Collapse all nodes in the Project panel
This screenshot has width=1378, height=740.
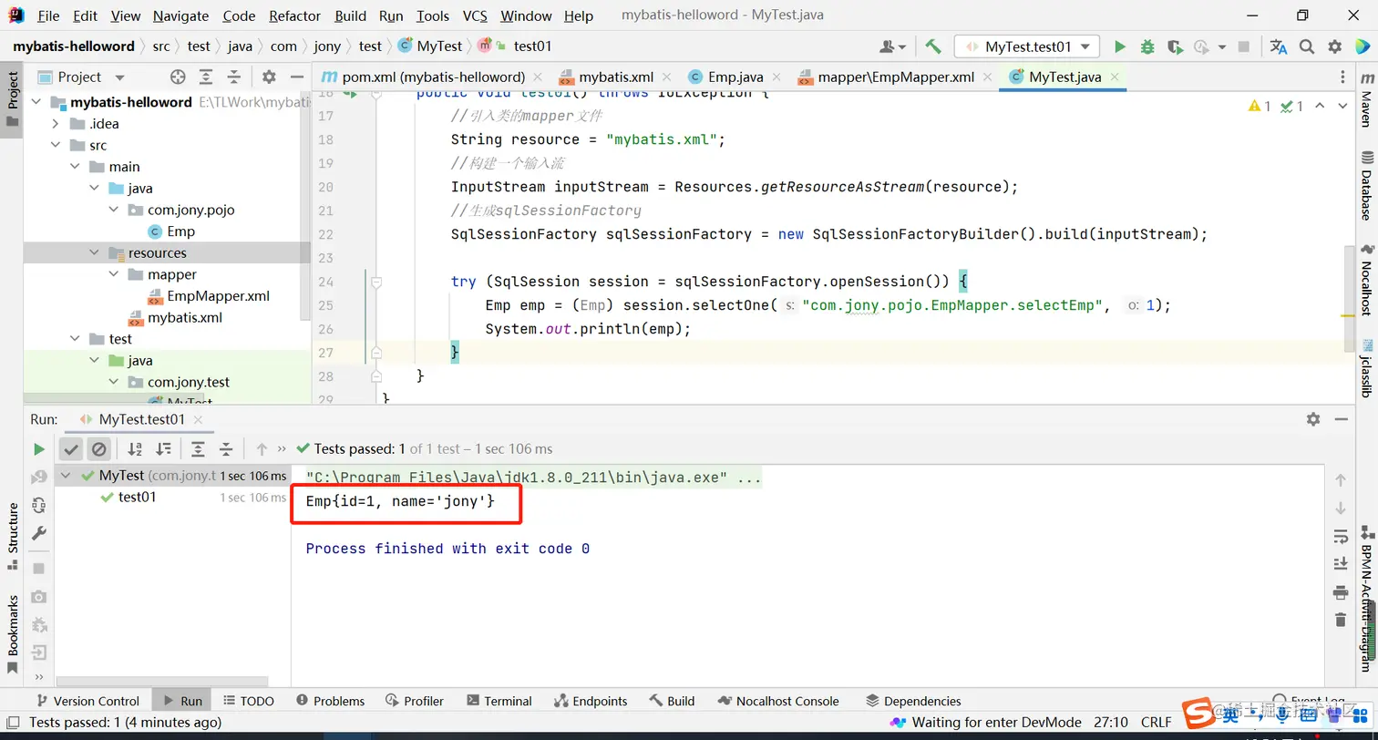point(234,77)
